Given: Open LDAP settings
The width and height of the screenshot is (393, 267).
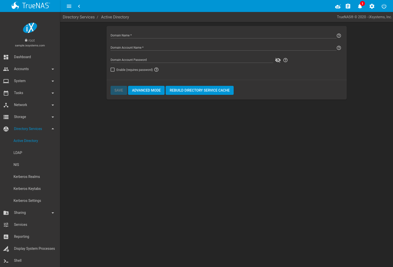Looking at the screenshot, I should (18, 153).
